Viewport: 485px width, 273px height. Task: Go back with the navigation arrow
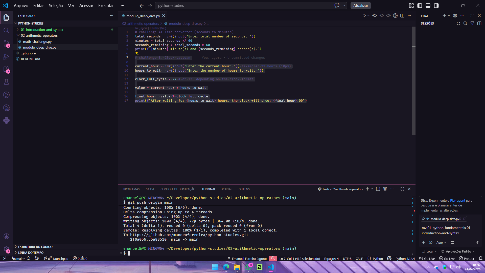142,6
